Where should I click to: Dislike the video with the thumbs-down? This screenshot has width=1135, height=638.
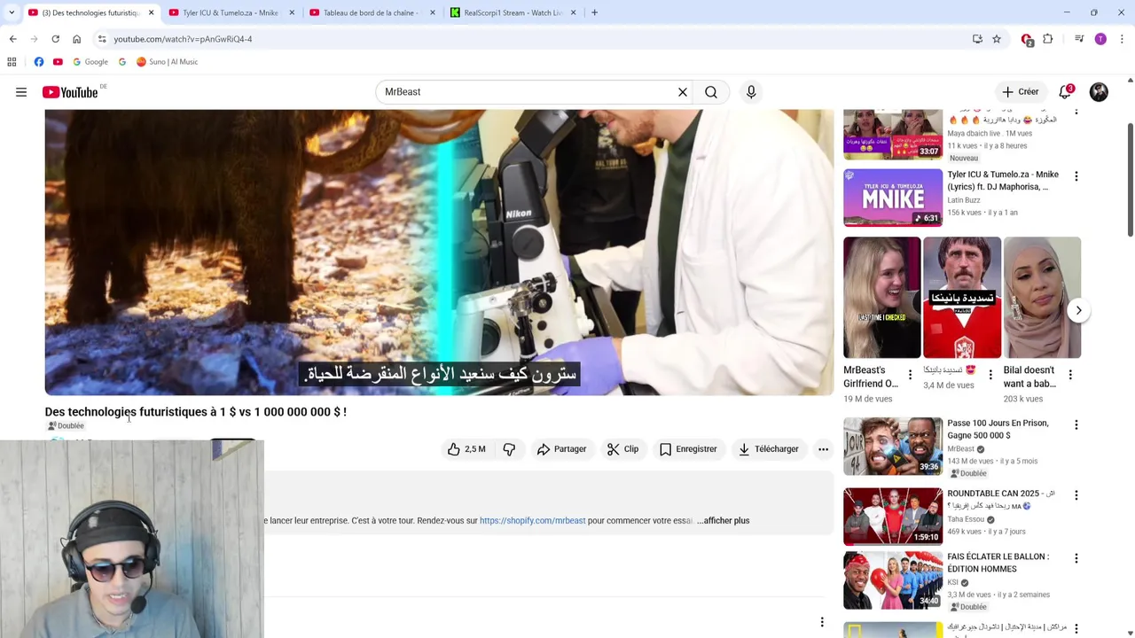tap(509, 449)
